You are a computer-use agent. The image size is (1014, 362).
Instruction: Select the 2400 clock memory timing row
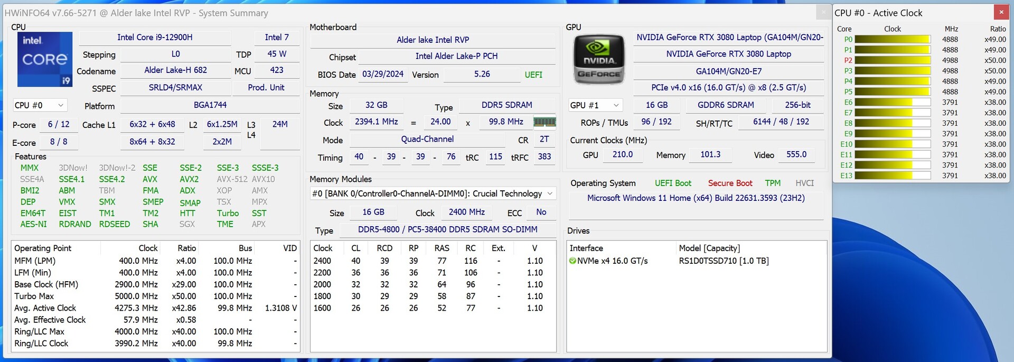433,261
